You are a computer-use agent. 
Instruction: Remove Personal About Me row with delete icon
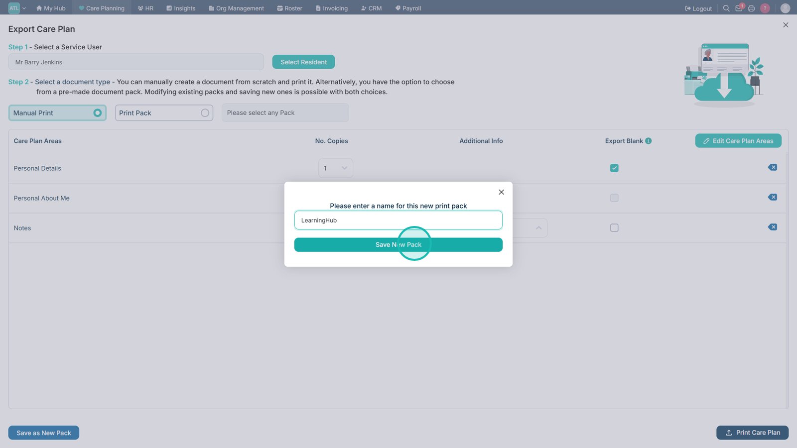point(773,197)
